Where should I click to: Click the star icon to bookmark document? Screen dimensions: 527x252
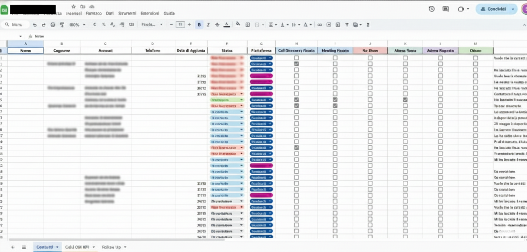pyautogui.click(x=73, y=6)
